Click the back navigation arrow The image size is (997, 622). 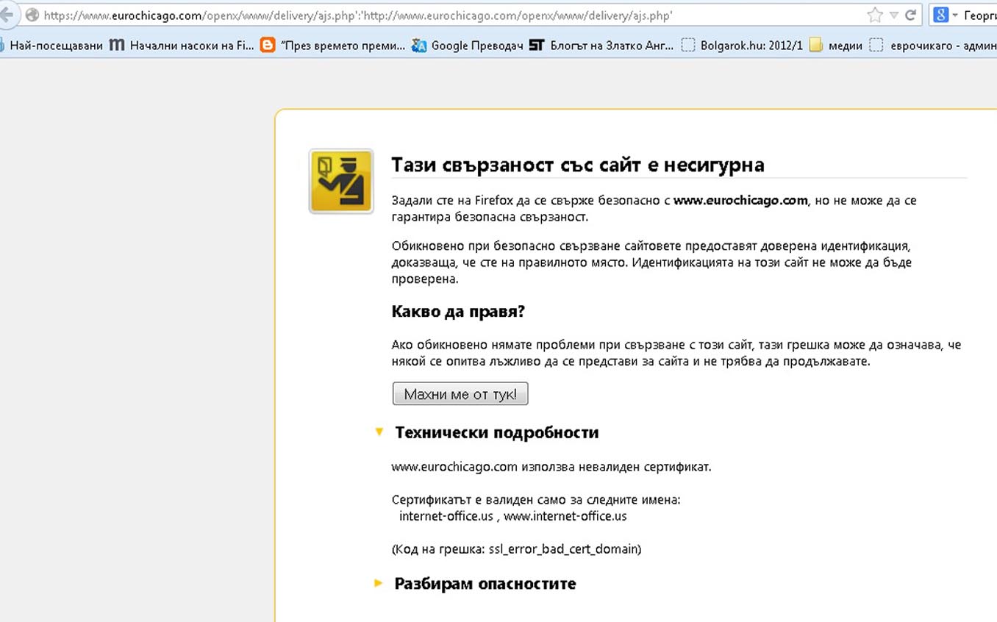coord(7,15)
